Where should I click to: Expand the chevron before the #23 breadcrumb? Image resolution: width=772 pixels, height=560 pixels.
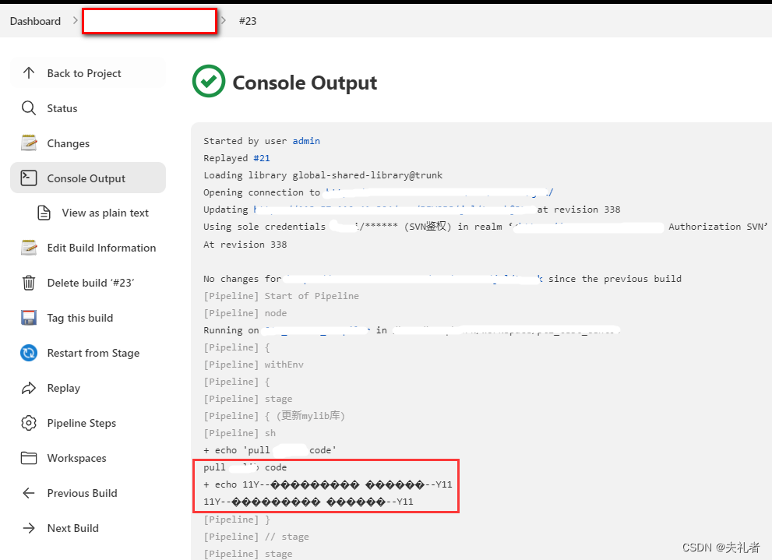pos(224,21)
